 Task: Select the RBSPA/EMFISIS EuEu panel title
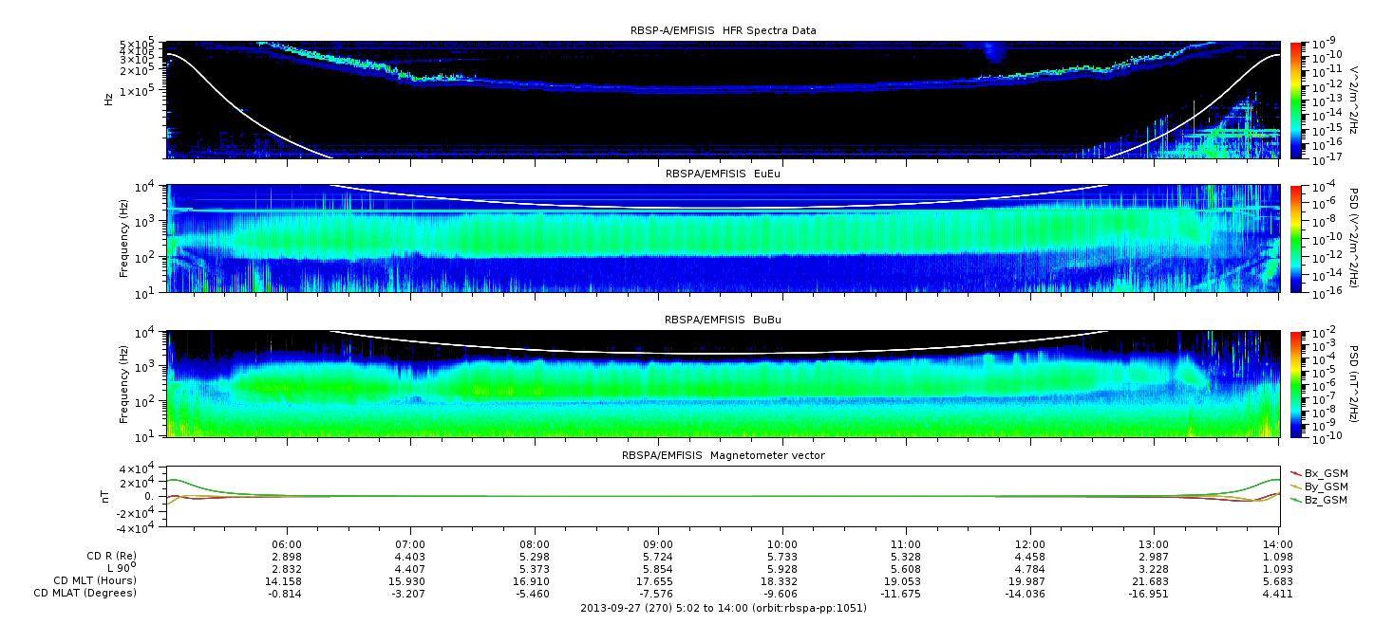click(x=723, y=174)
